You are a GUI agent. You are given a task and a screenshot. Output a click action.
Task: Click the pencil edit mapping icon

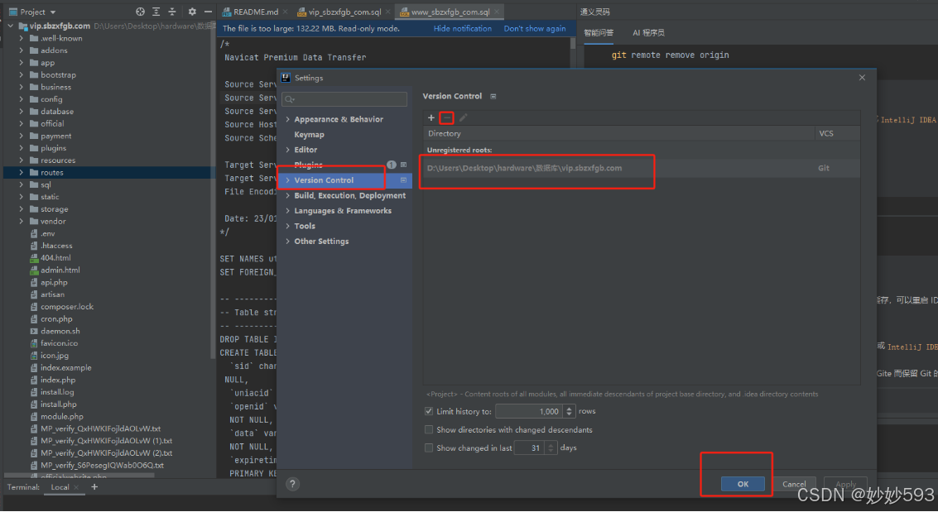click(463, 117)
